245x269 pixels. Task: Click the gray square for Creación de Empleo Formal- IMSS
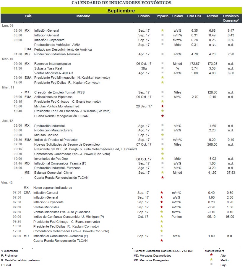coord(163,92)
